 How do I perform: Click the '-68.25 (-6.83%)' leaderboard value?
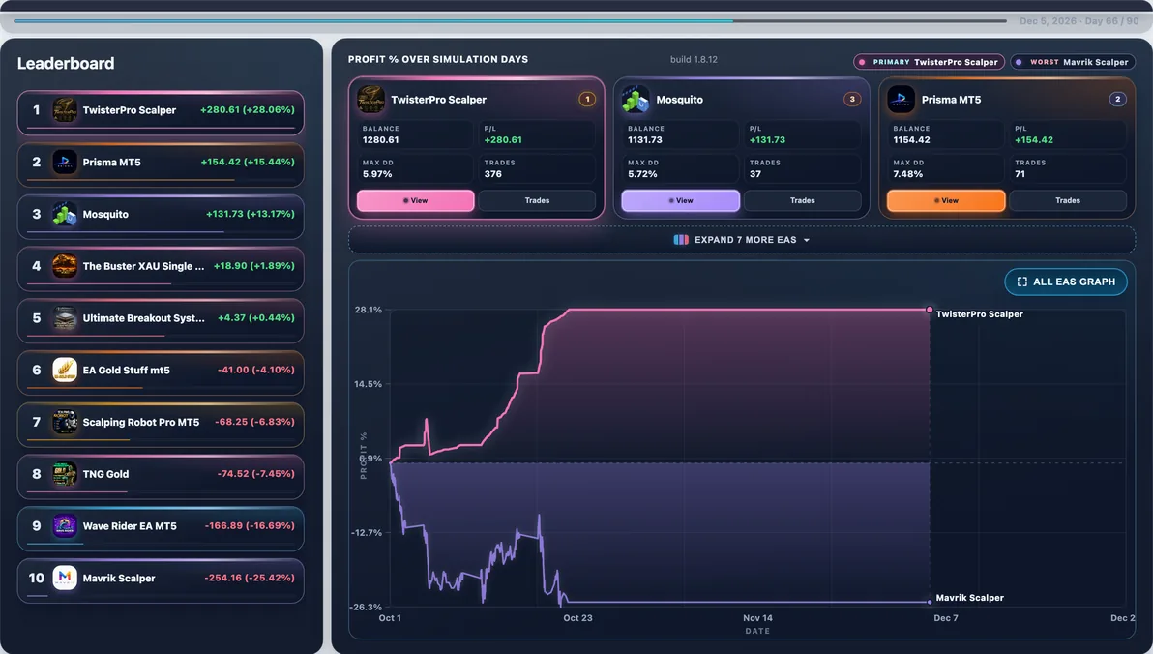254,422
